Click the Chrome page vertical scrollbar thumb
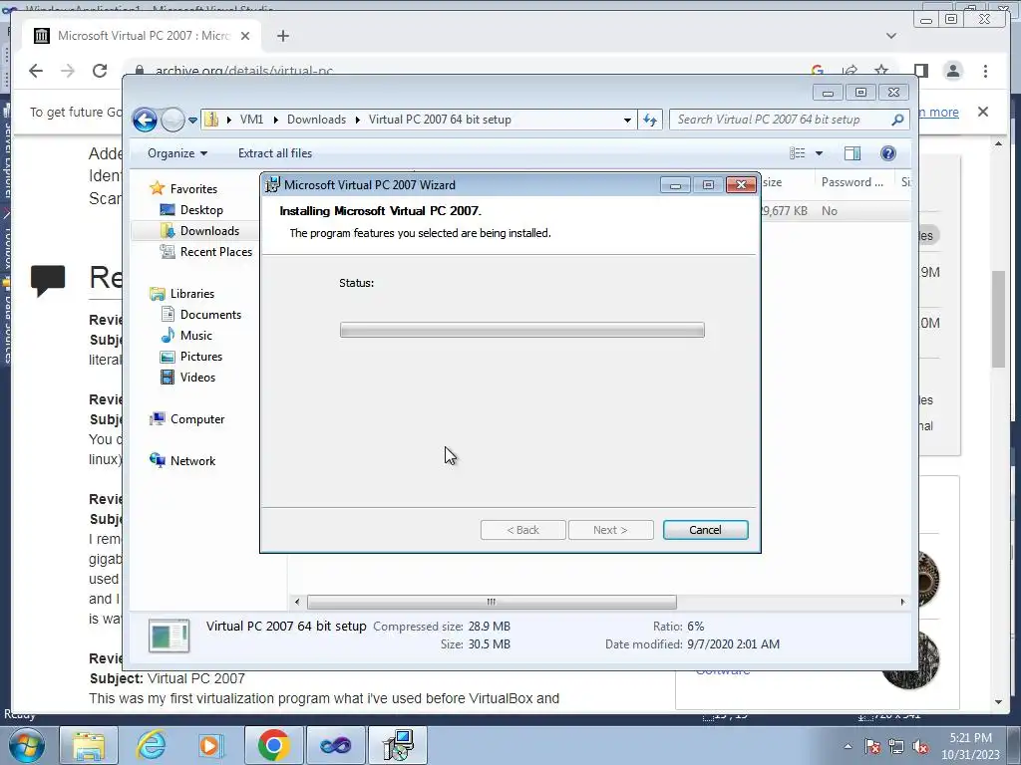The width and height of the screenshot is (1021, 765). (999, 319)
